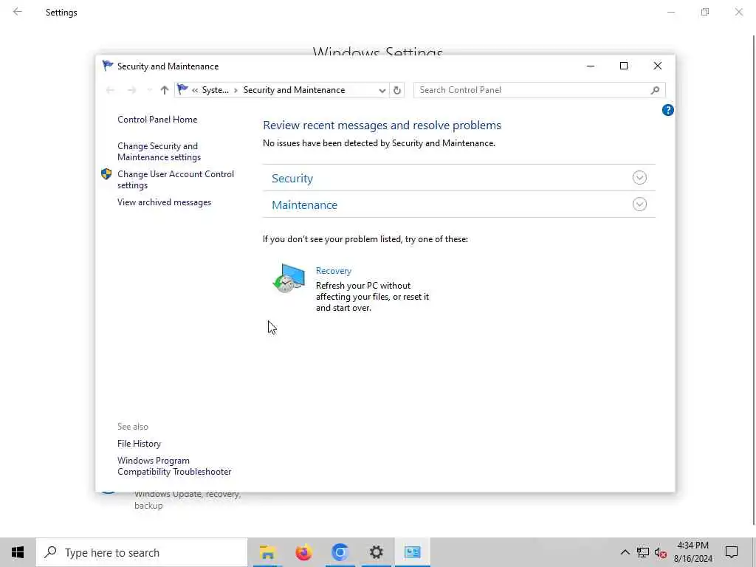The image size is (756, 567).
Task: Click the back arrow in Control Panel
Action: (x=111, y=90)
